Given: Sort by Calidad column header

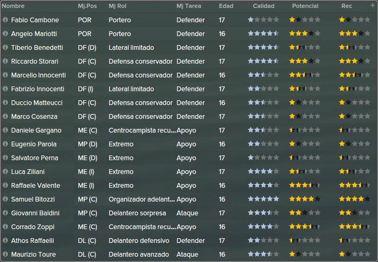Looking at the screenshot, I should pyautogui.click(x=263, y=6).
